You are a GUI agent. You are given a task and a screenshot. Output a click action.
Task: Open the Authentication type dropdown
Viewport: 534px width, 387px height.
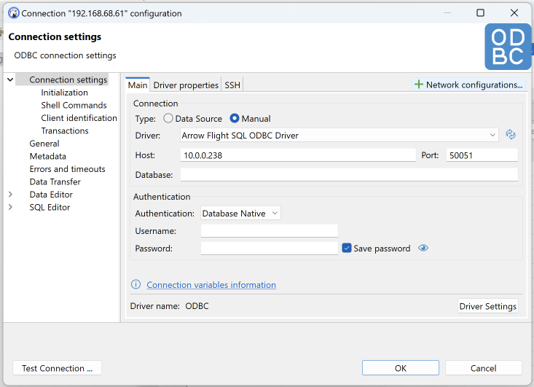240,214
